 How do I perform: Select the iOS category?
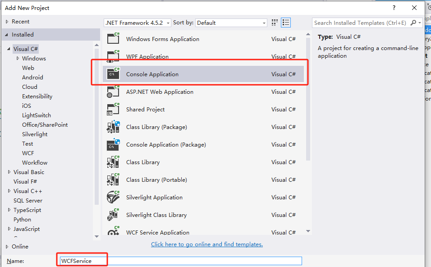point(27,106)
